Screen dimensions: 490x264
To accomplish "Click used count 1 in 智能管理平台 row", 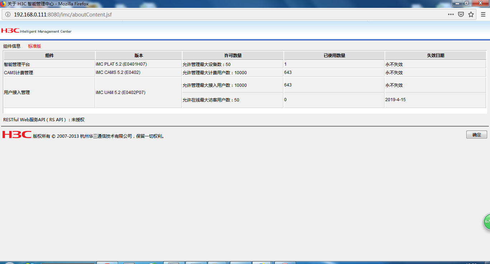I will click(286, 65).
